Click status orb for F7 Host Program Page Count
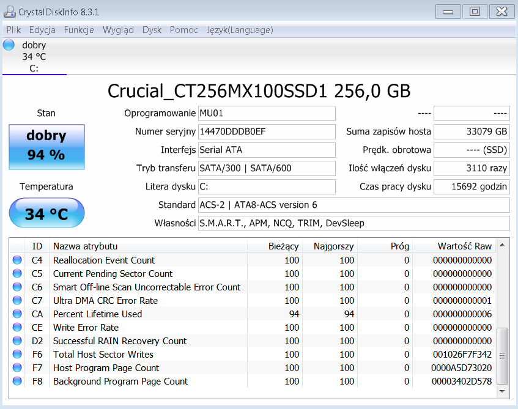The image size is (518, 409). (17, 367)
